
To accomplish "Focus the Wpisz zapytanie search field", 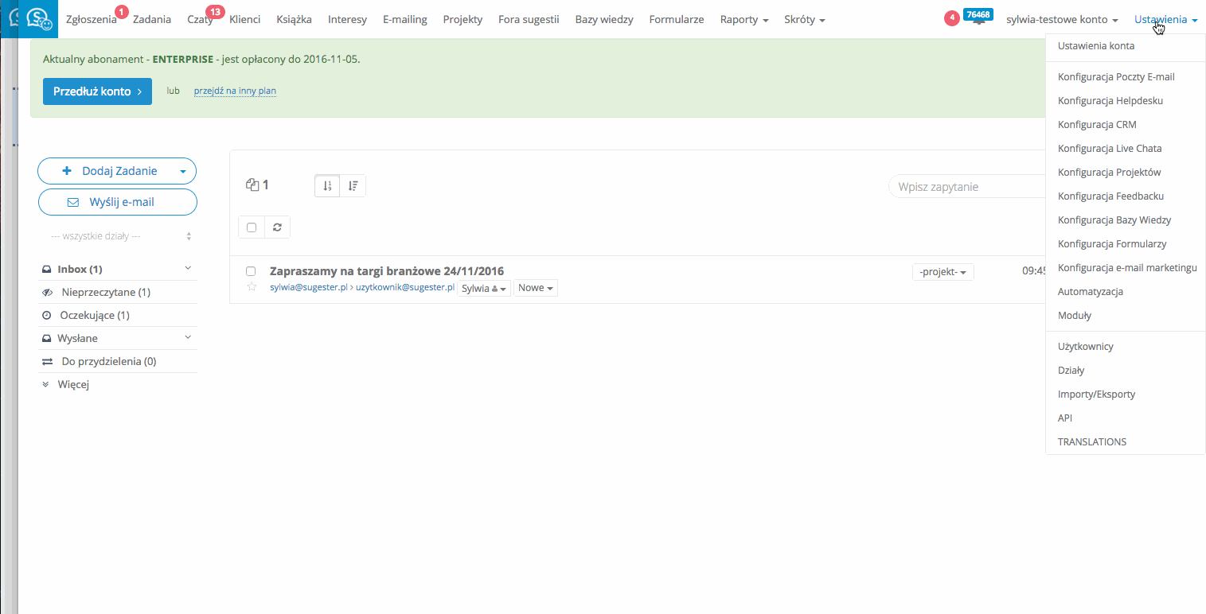I will click(967, 187).
